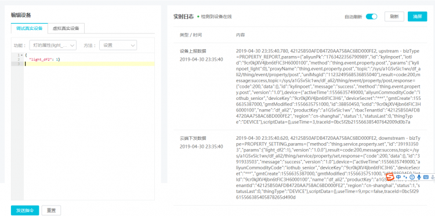Click the 实时日志 heading

click(183, 17)
